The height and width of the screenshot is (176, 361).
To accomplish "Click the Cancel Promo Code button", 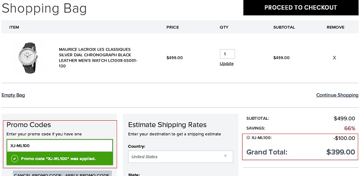I will point(37,174).
